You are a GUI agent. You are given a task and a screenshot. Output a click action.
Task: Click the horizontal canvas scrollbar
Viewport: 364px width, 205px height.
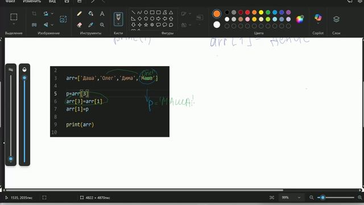144,190
